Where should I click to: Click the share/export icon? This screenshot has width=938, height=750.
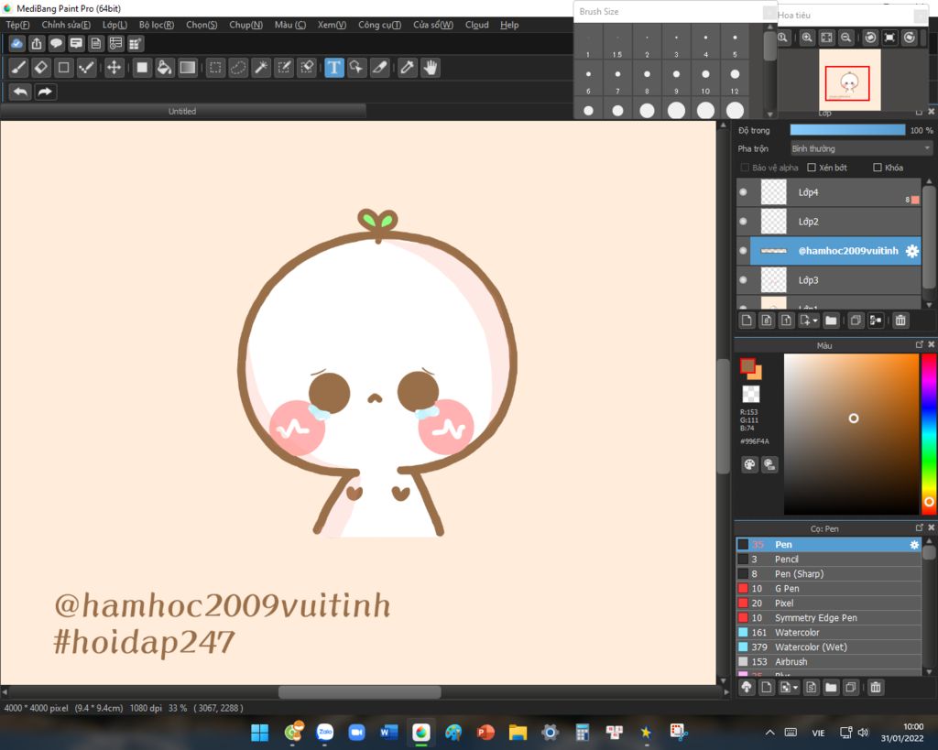tap(37, 43)
